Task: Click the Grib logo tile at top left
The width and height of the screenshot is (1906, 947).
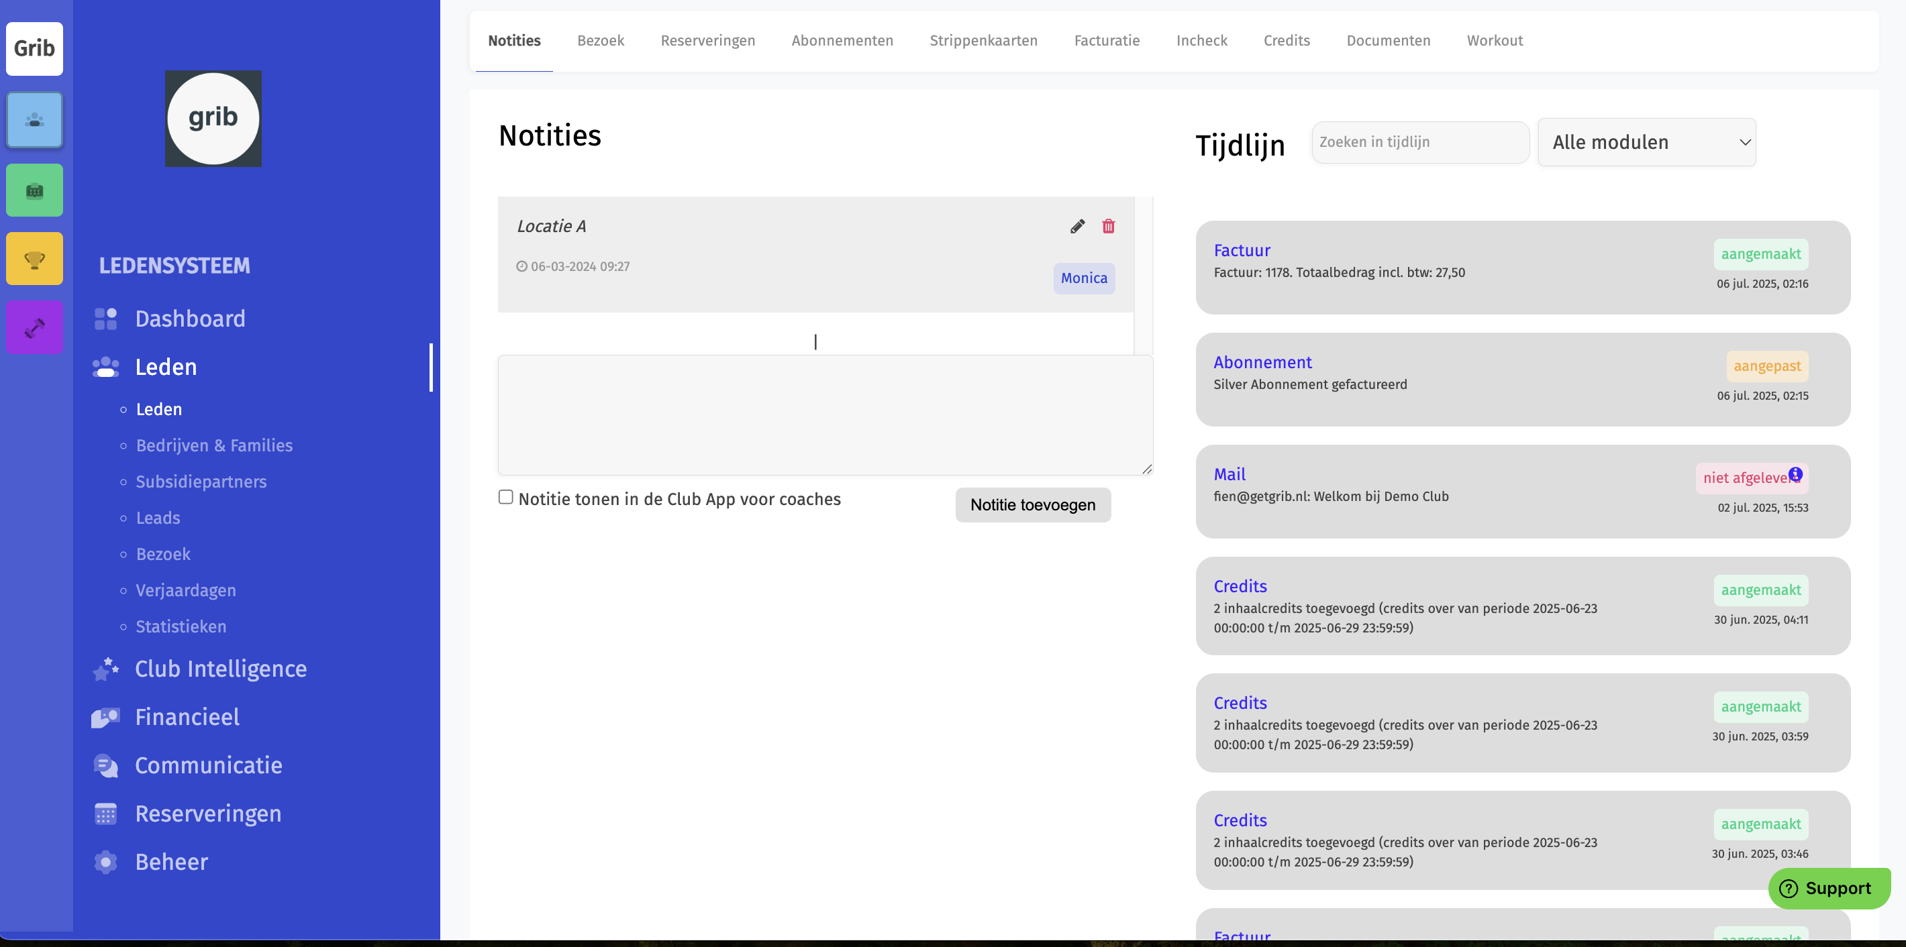Action: click(x=34, y=49)
